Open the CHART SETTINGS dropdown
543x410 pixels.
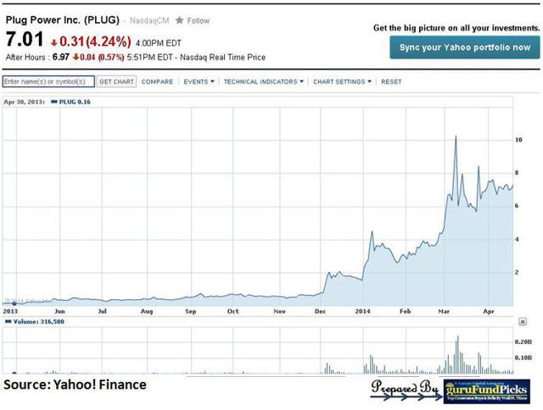[342, 81]
